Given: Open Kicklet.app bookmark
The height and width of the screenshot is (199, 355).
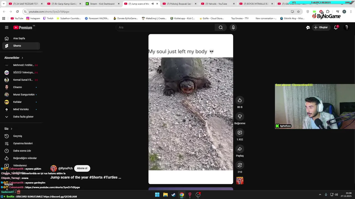Looking at the screenshot, I should click(182, 19).
